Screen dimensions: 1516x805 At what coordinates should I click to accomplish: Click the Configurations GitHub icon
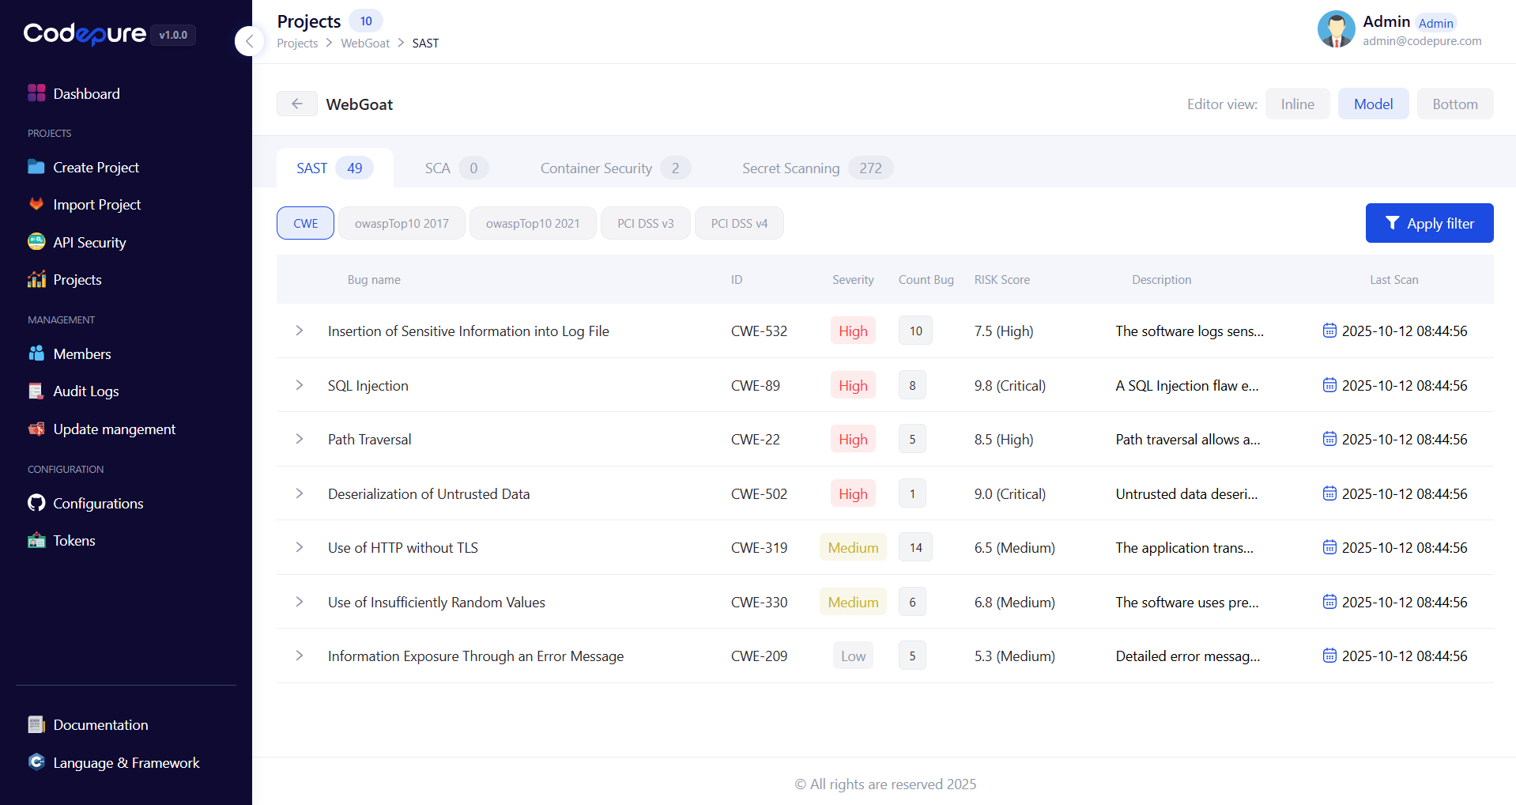click(x=36, y=503)
